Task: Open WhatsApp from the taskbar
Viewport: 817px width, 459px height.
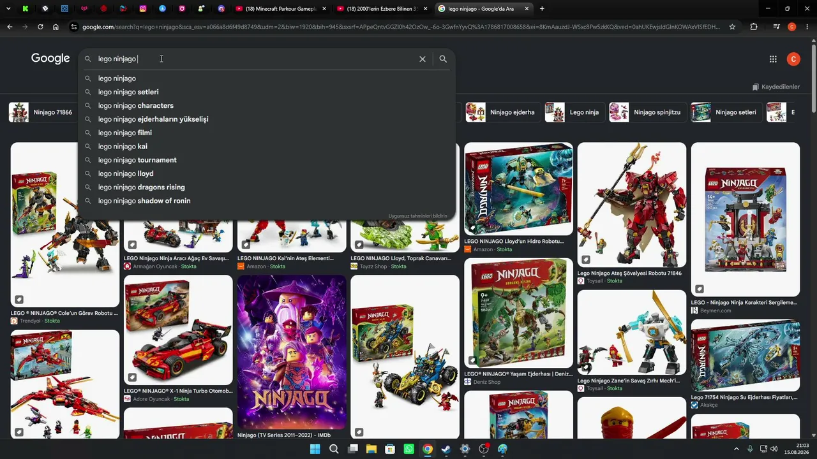Action: [x=408, y=449]
